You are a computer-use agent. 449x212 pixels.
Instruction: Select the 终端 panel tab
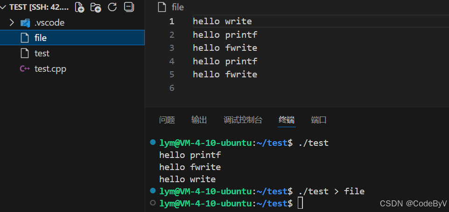point(287,120)
